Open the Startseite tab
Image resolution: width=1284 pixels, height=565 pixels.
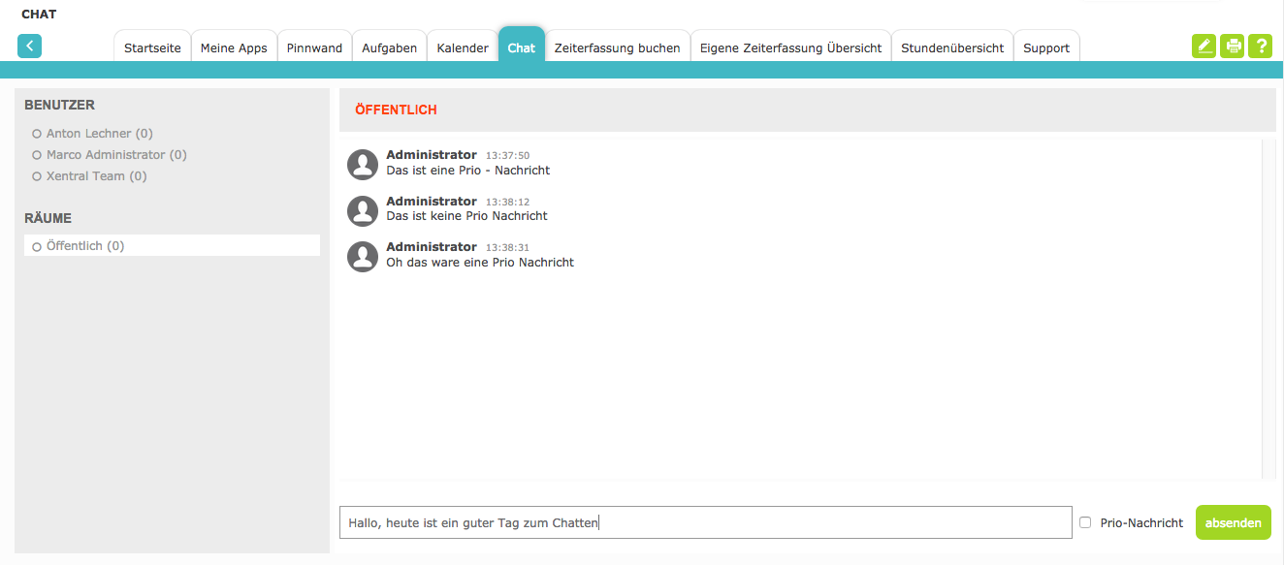[x=152, y=47]
